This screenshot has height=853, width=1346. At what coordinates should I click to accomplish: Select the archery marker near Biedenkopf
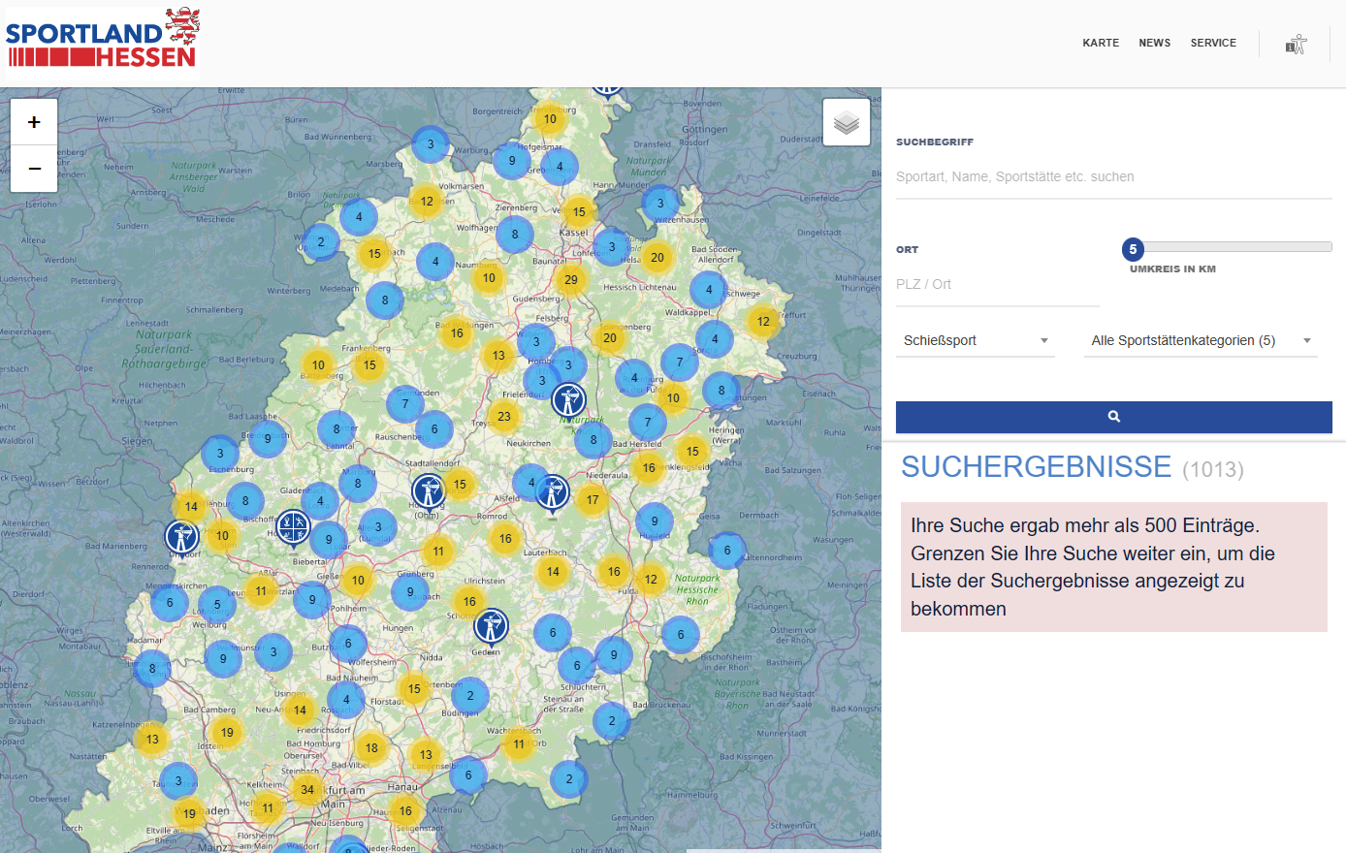[293, 526]
